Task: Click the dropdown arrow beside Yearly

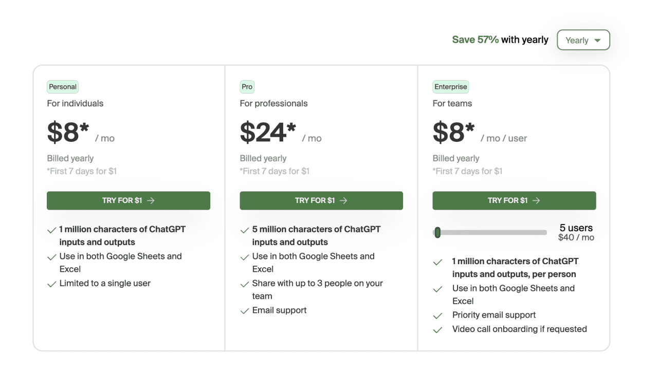Action: [x=597, y=41]
